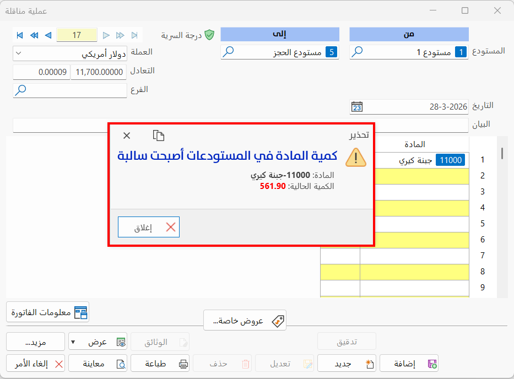Select the source warehouse field مستودع 1

(409, 52)
